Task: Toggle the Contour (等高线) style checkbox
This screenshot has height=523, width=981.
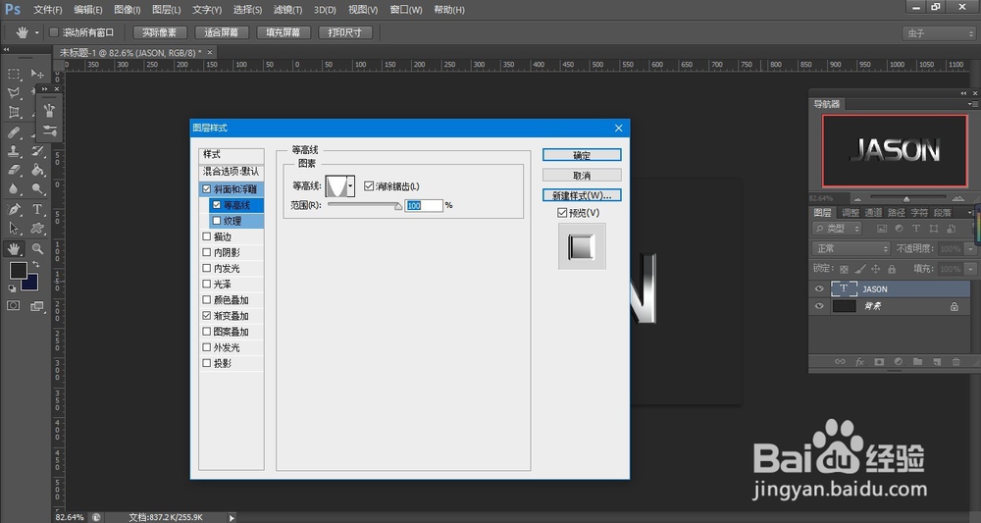Action: (217, 204)
